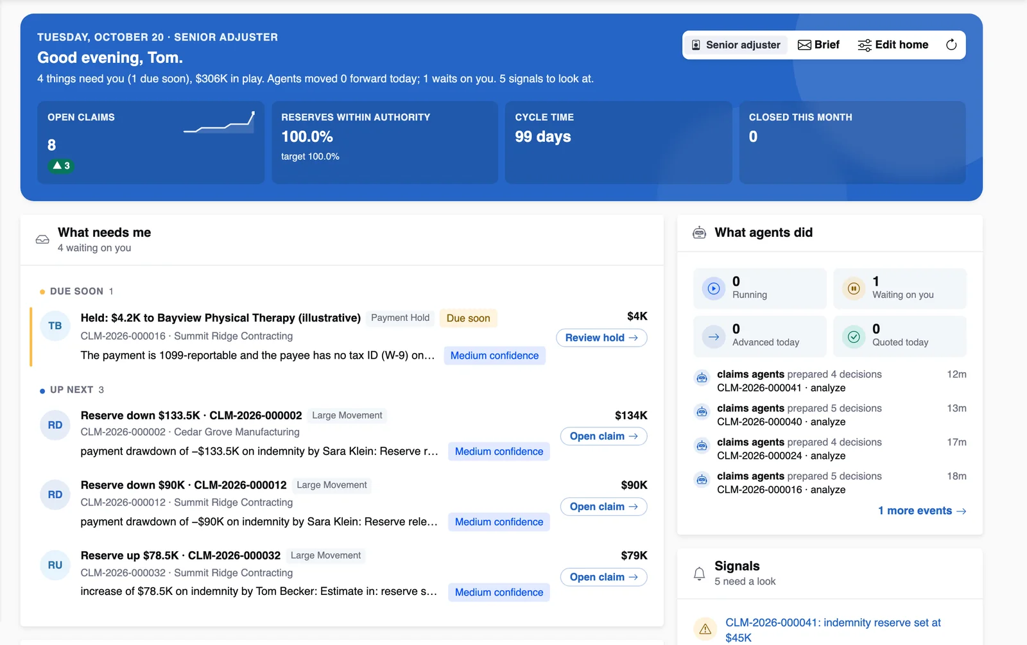Click the Review hold button
Screen dimensions: 1027x645
pyautogui.click(x=601, y=338)
